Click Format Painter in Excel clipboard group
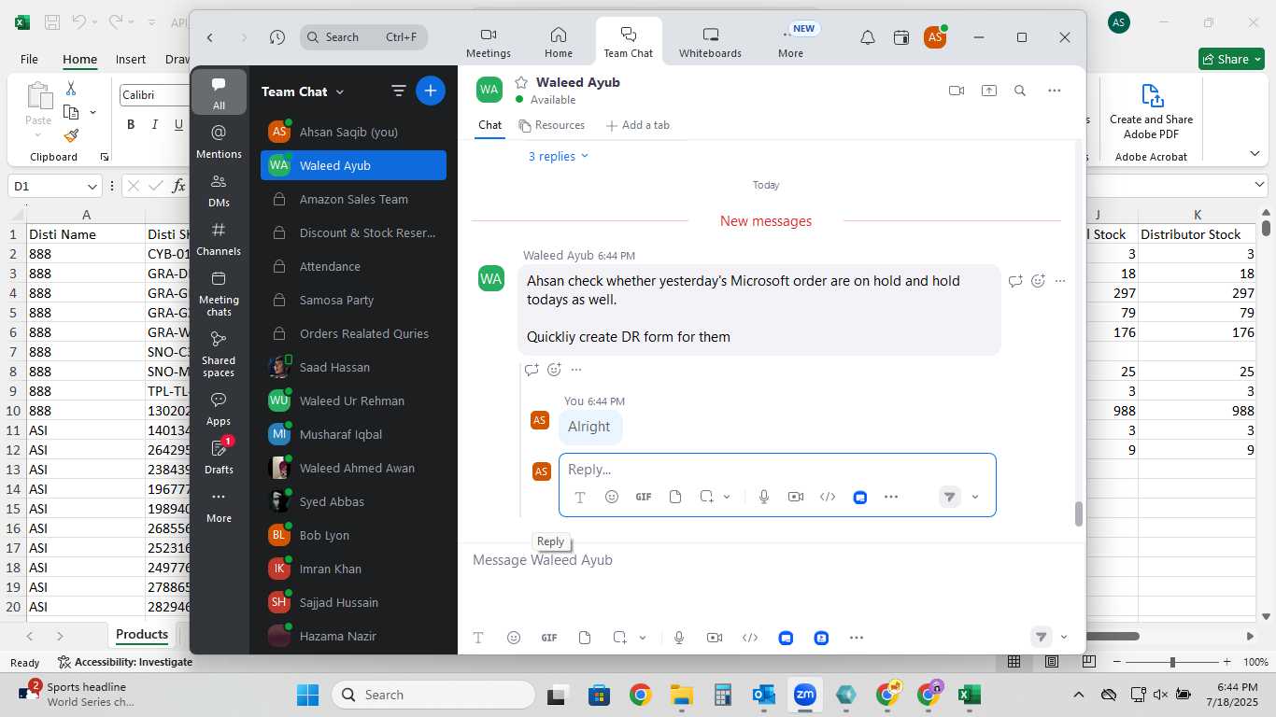 pos(71,135)
